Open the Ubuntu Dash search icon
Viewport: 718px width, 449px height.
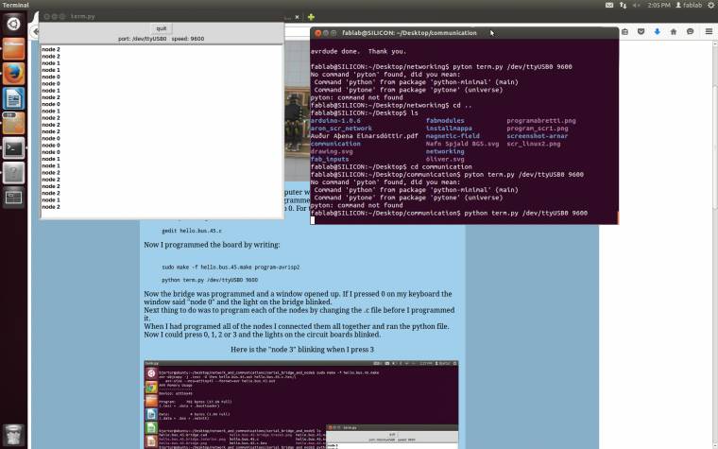click(x=13, y=24)
